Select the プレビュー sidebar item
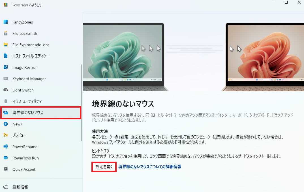Screen dimensions: 304x192 tap(40, 135)
